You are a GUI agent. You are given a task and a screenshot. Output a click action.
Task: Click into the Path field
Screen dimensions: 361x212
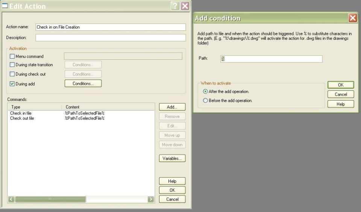271,59
